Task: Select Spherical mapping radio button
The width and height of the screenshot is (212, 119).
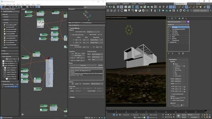Action: [x=174, y=68]
